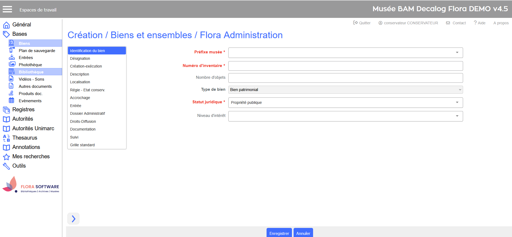This screenshot has height=237, width=512.
Task: Open the Préfixe musée dropdown
Action: 345,53
